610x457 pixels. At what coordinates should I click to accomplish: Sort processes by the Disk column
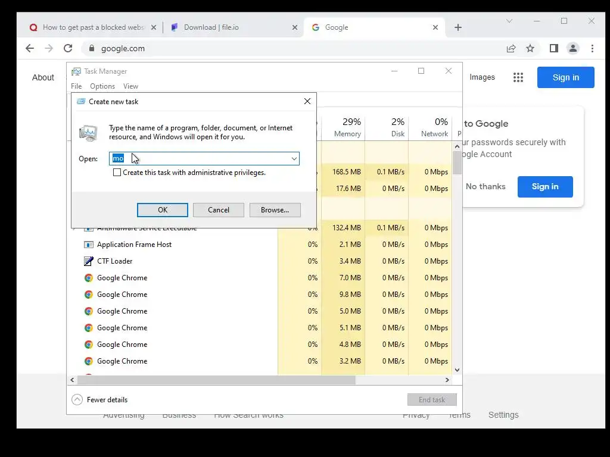click(387, 127)
